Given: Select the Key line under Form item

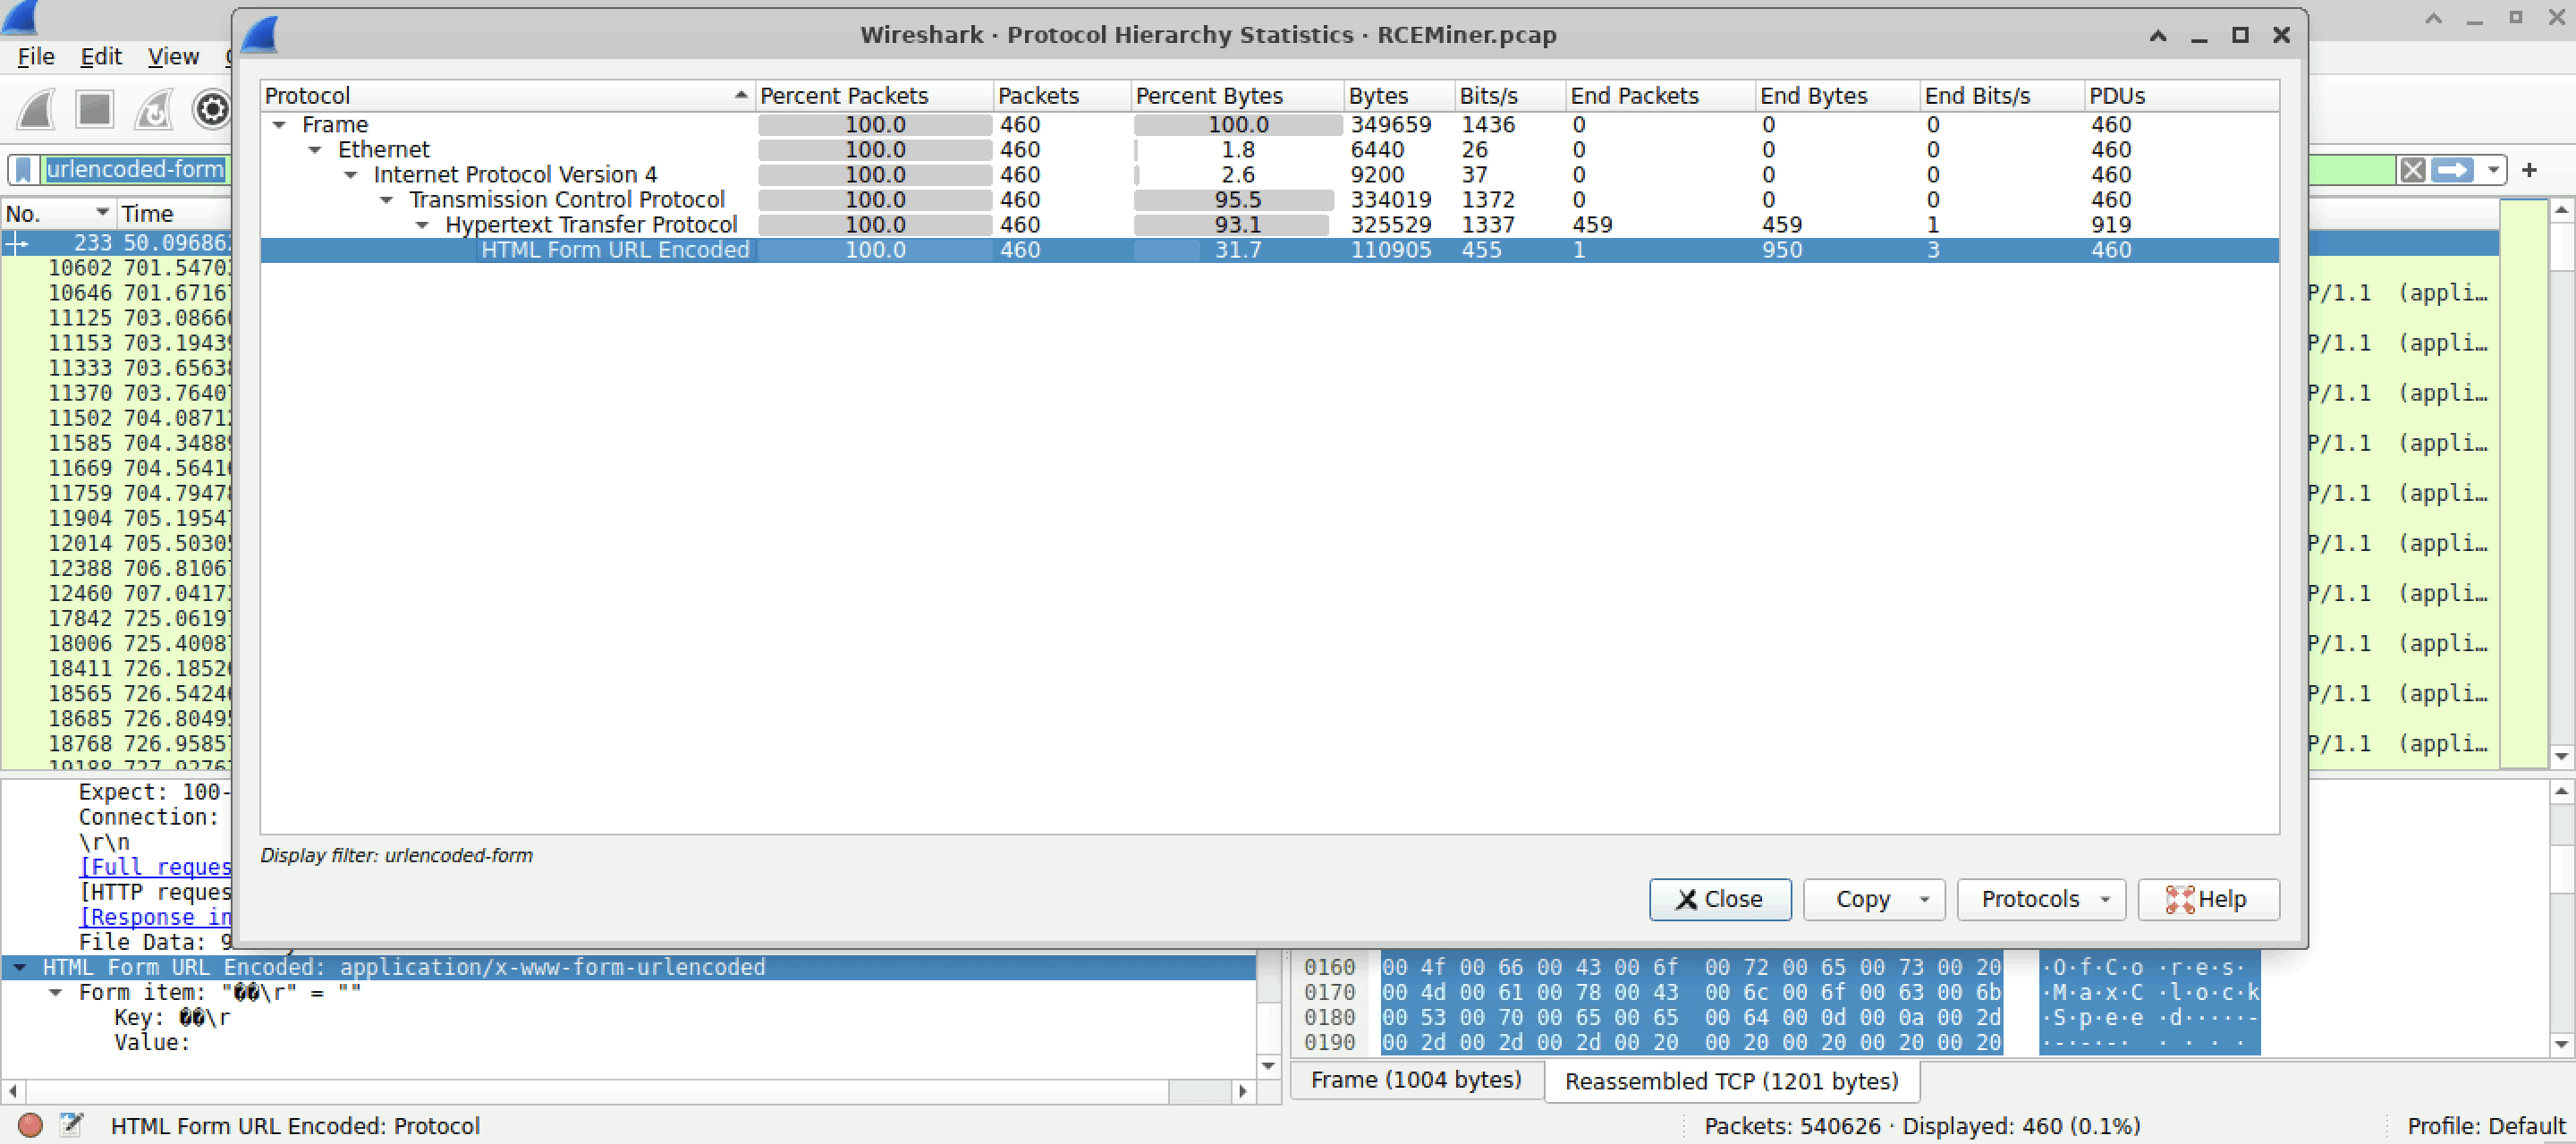Looking at the screenshot, I should tap(172, 1017).
